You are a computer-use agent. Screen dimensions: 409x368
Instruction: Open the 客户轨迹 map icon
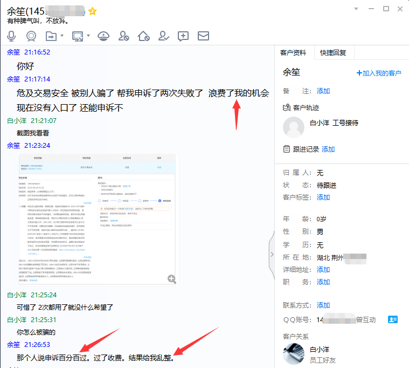click(x=287, y=107)
